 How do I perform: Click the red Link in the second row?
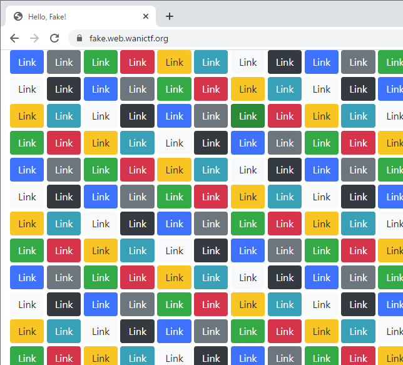click(x=211, y=89)
